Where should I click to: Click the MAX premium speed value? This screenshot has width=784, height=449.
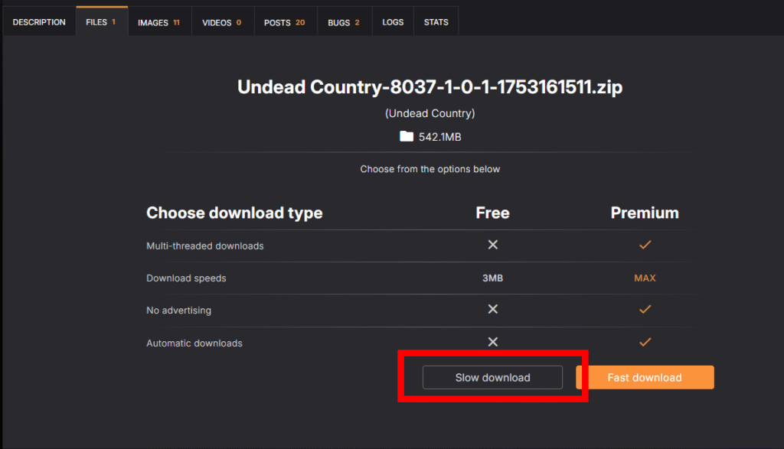tap(645, 278)
